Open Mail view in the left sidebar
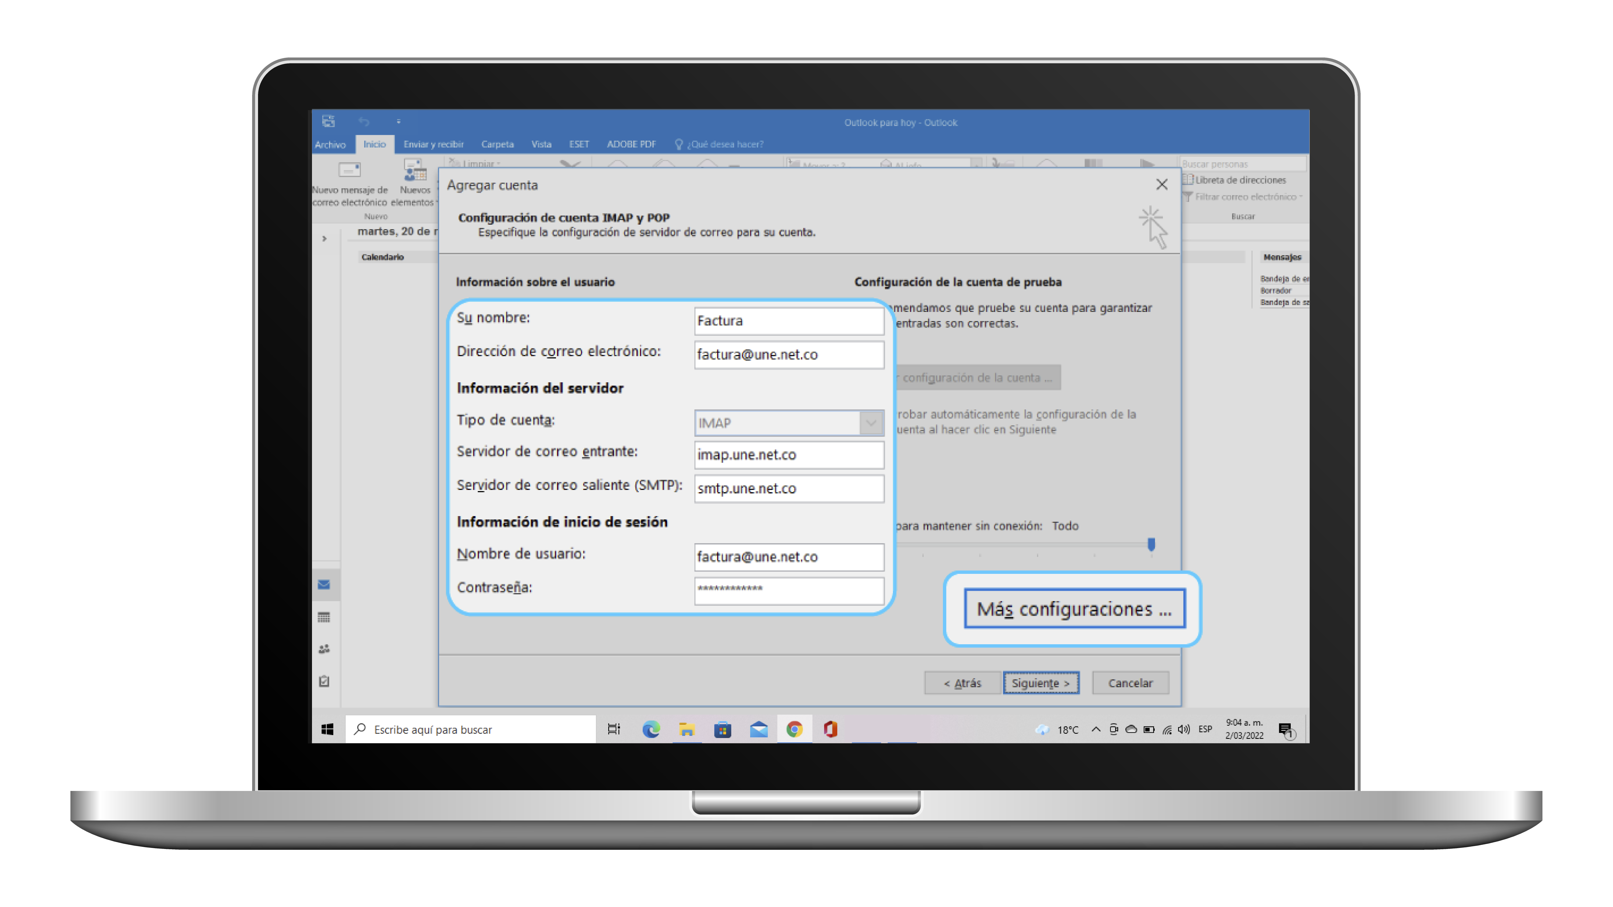Image resolution: width=1613 pixels, height=907 pixels. pyautogui.click(x=324, y=584)
